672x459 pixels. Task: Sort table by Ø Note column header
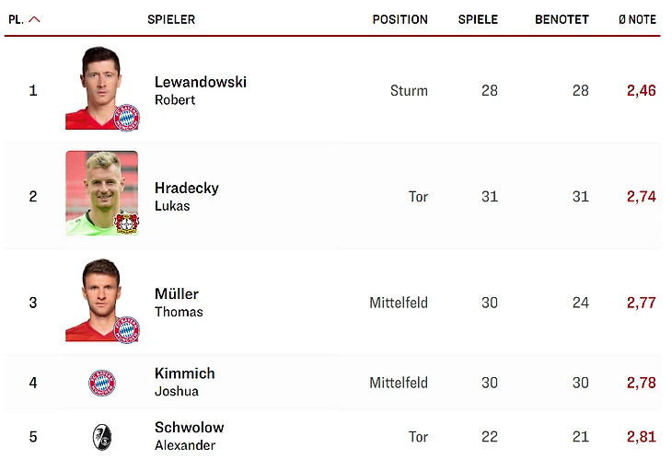tap(637, 19)
